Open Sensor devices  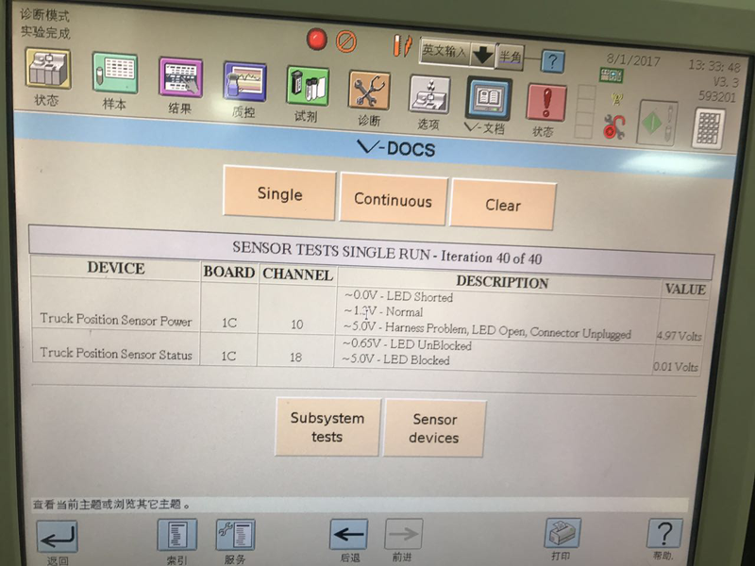(434, 429)
